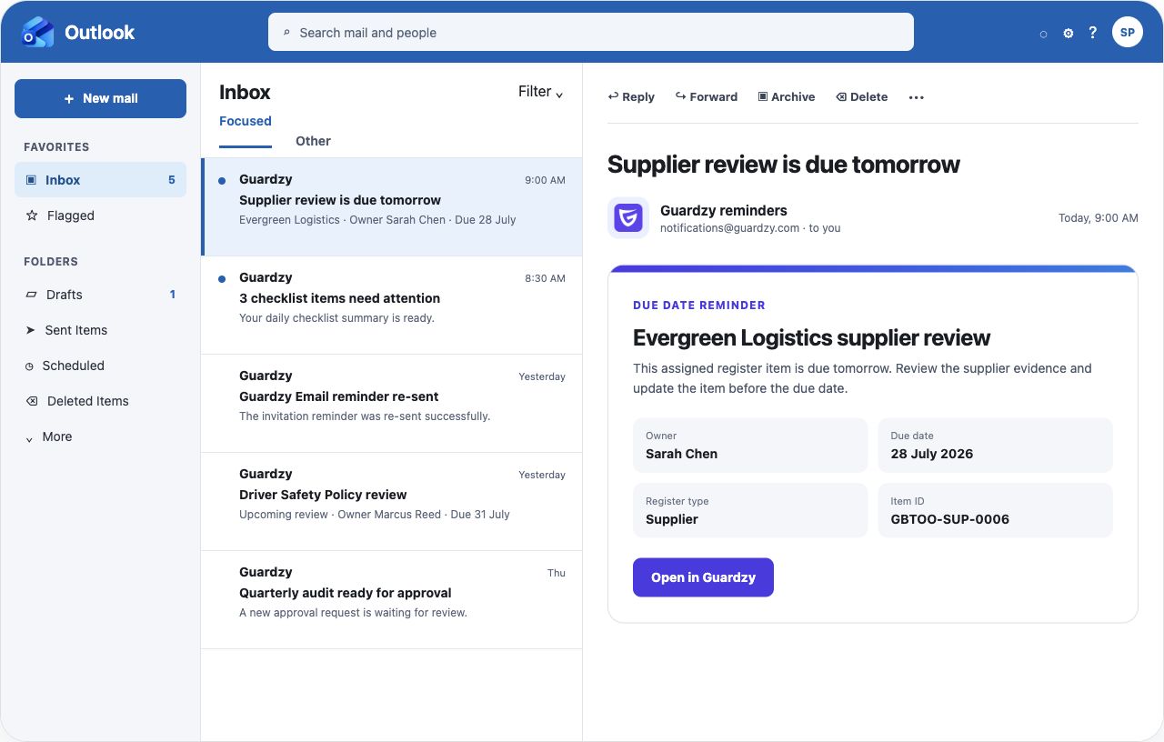Click notifications@guardzy.com sender address
Viewport: 1164px width, 742px height.
point(729,228)
